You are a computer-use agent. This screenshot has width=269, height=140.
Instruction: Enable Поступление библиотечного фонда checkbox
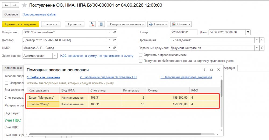pos(140,61)
